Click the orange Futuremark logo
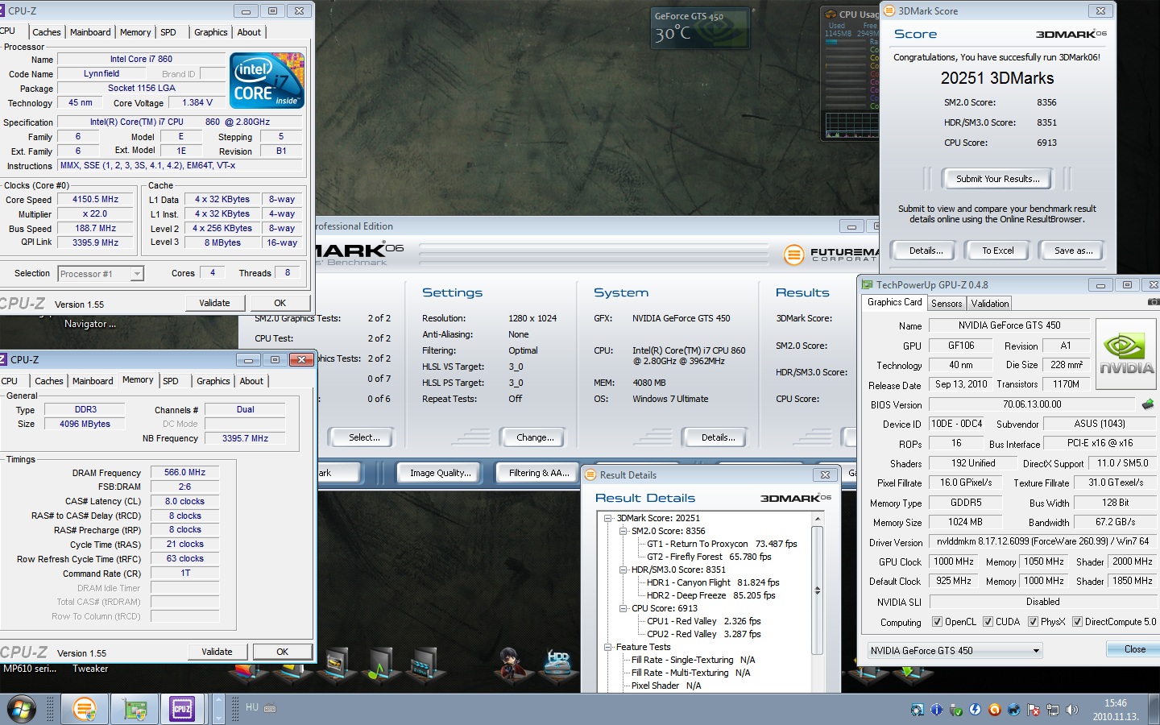The width and height of the screenshot is (1160, 725). (x=794, y=255)
